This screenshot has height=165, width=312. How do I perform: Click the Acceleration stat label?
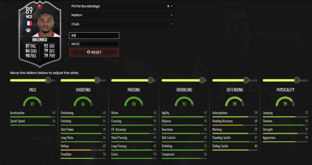point(17,113)
